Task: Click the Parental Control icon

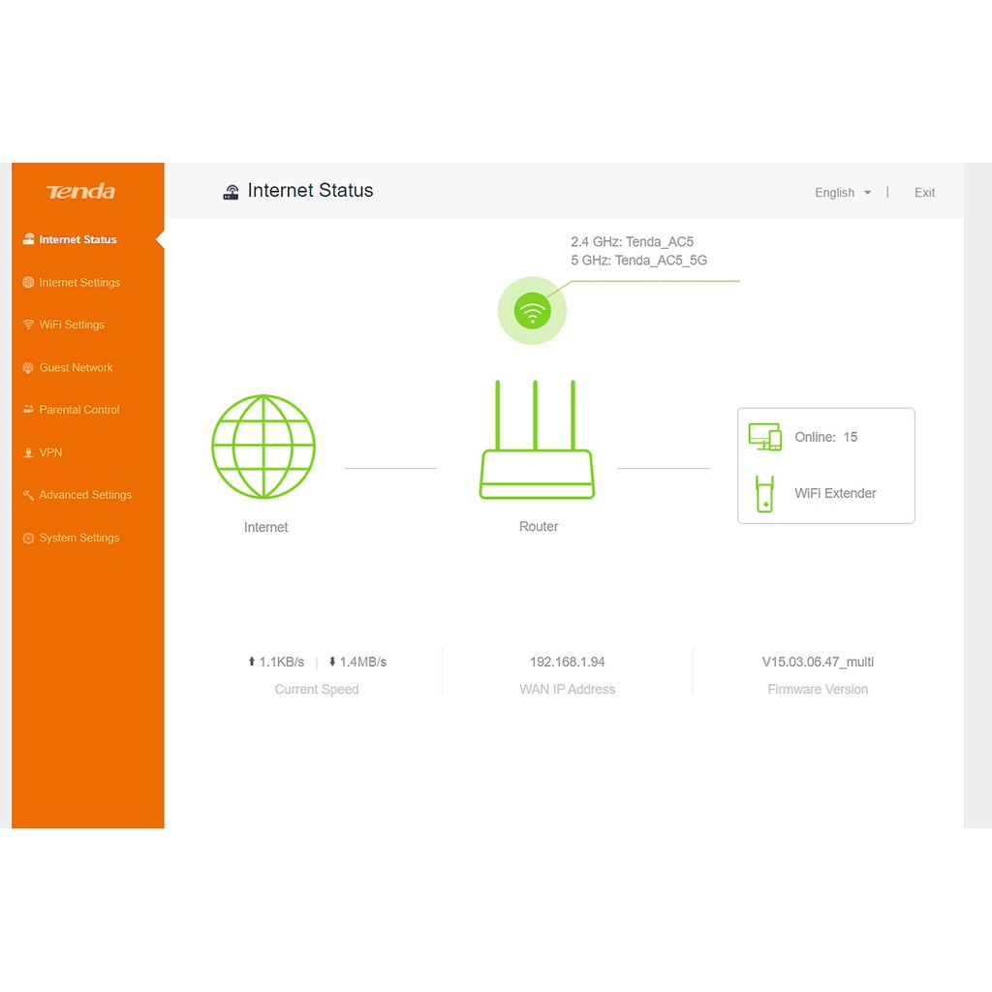Action: point(28,410)
